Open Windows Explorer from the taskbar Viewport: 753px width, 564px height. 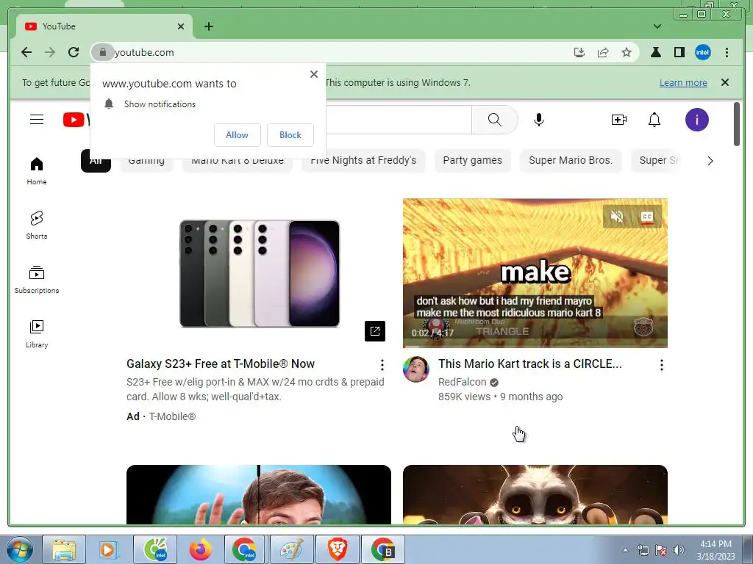64,549
